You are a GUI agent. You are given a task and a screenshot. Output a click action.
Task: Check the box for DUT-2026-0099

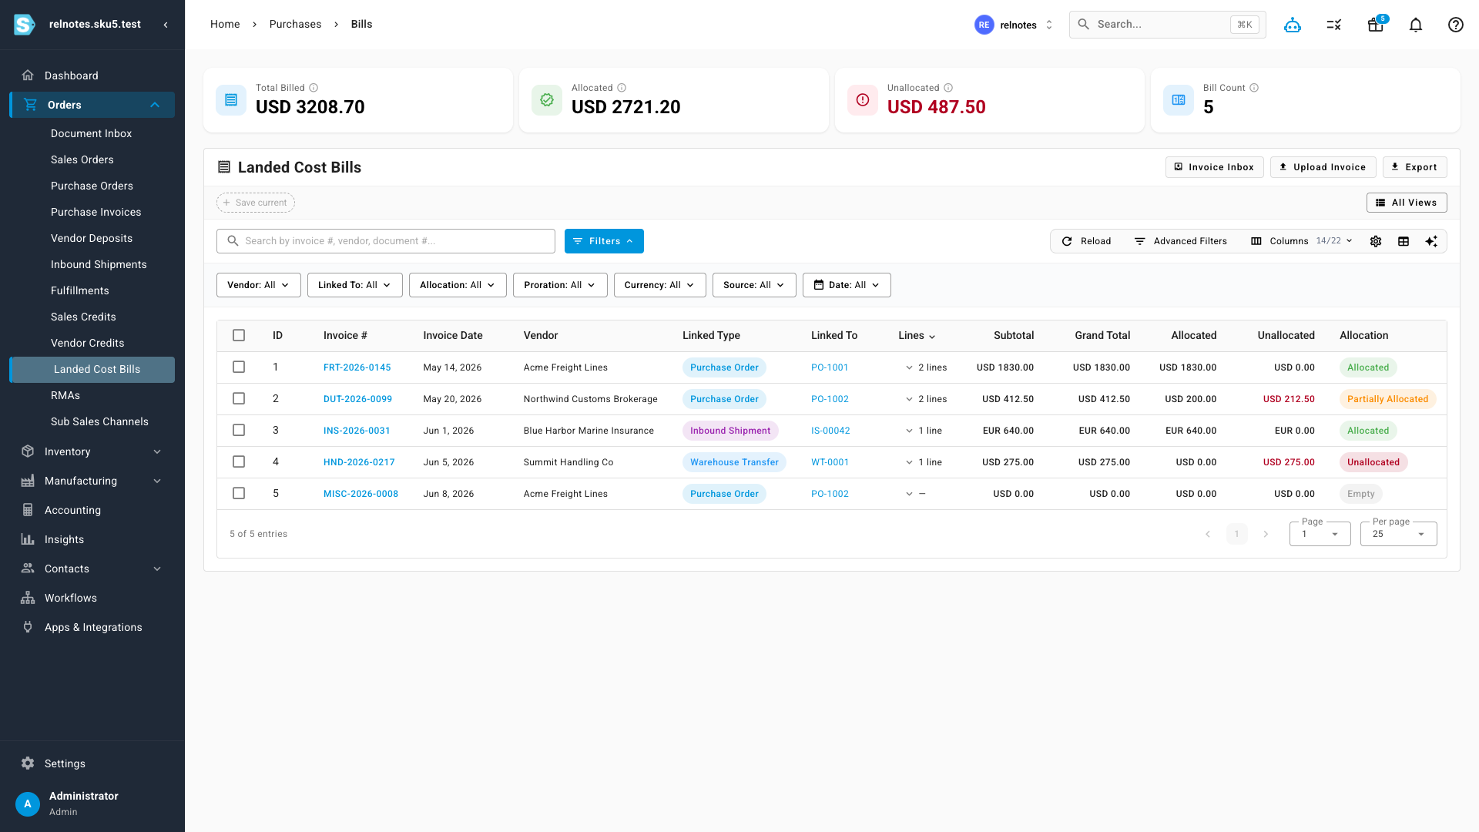[239, 398]
